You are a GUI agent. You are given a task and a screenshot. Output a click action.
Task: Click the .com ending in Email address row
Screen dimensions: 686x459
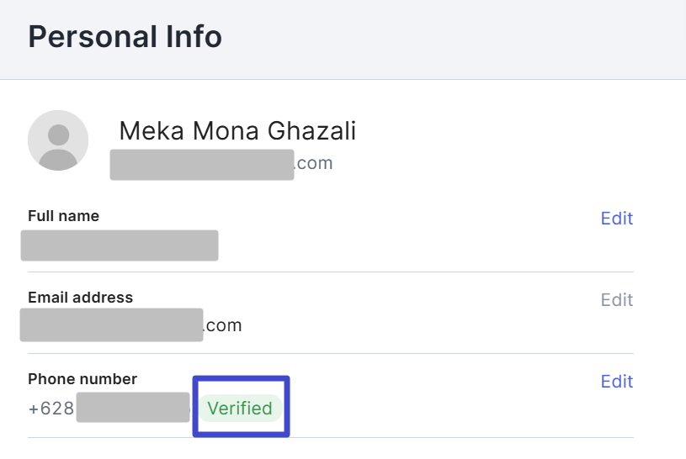point(222,325)
